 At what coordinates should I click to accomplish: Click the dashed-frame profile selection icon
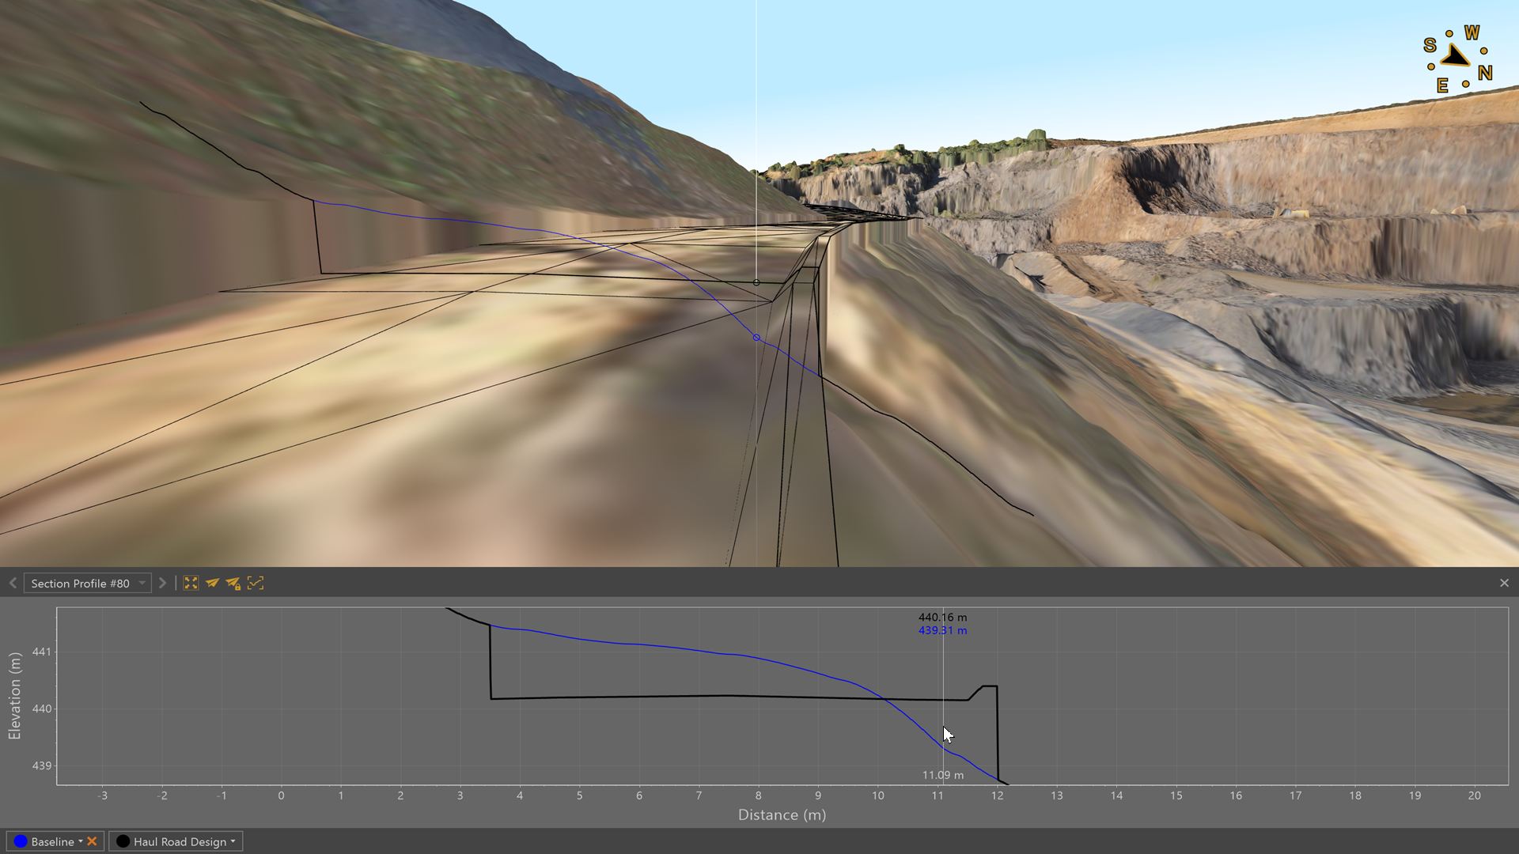(x=255, y=583)
